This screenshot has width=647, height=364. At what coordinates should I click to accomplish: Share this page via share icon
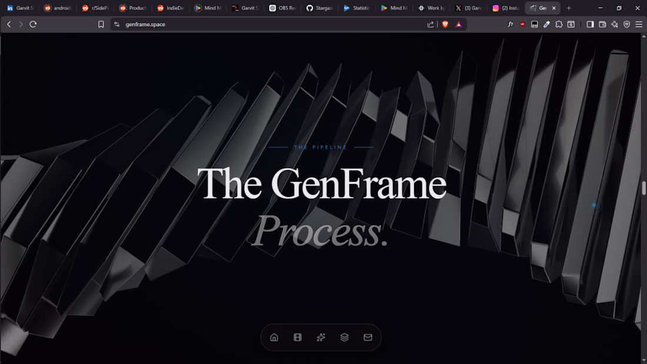pyautogui.click(x=431, y=24)
